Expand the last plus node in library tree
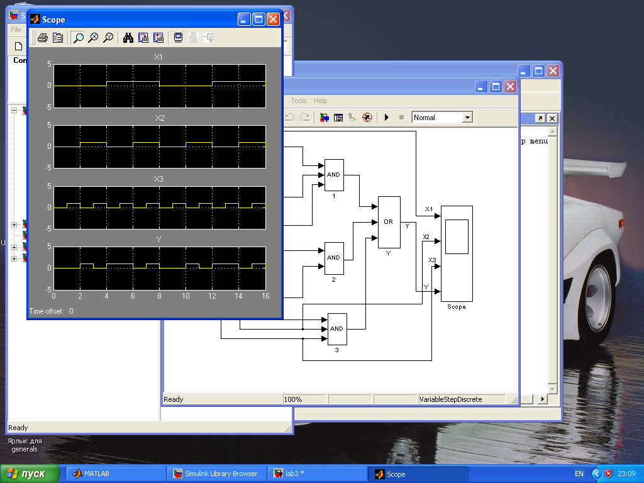Screen dimensions: 644x483 (x=14, y=258)
